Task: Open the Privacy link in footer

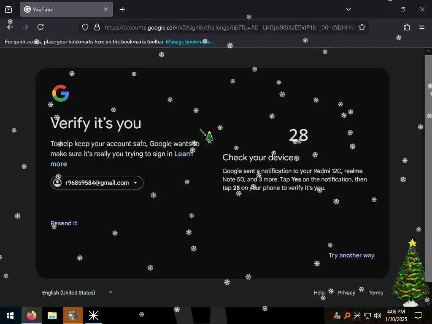Action: click(346, 293)
